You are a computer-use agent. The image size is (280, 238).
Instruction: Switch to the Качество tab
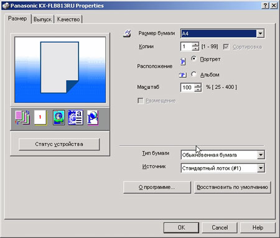click(68, 19)
